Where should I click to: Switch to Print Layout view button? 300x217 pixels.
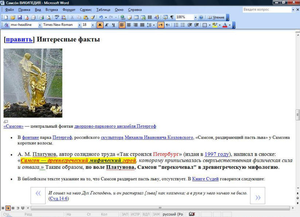(13, 208)
